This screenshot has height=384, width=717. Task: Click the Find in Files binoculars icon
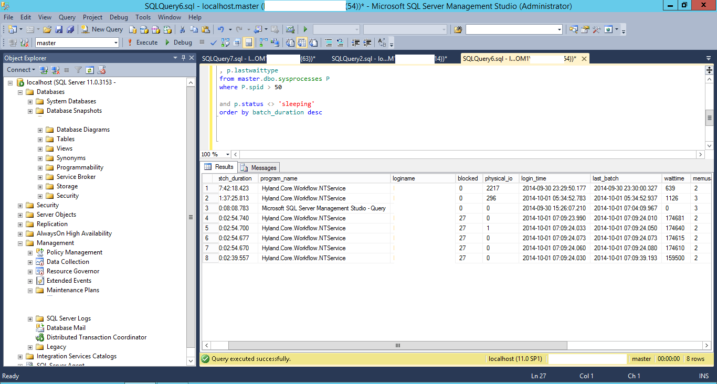click(458, 29)
